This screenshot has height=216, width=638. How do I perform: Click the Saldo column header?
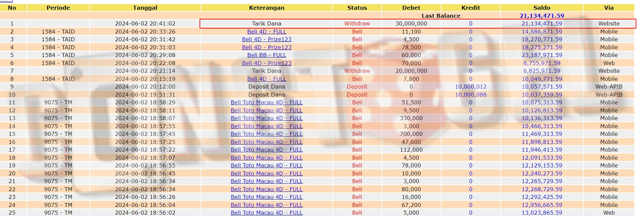point(542,8)
